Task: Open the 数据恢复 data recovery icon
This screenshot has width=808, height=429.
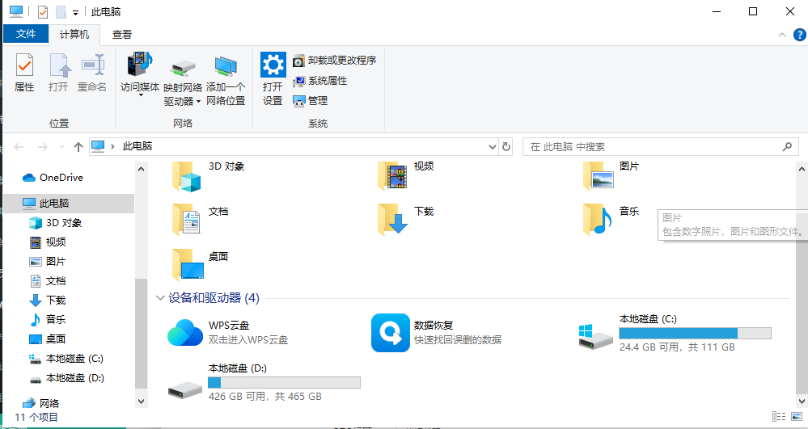Action: click(x=391, y=332)
